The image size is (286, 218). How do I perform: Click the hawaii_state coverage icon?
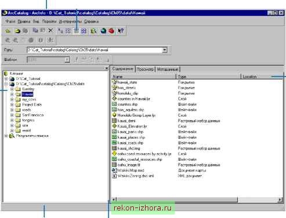click(114, 82)
